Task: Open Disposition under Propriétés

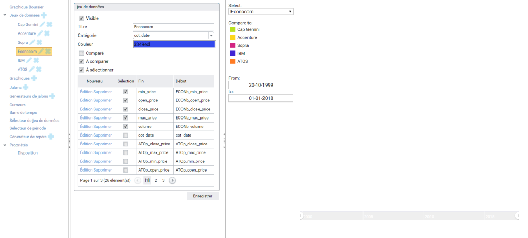Action: pyautogui.click(x=28, y=153)
